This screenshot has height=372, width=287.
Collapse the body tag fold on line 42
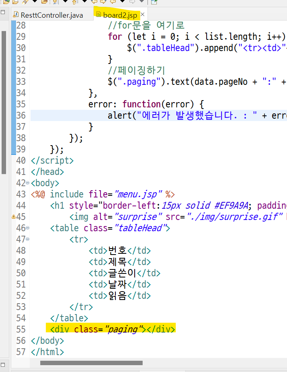[x=27, y=183]
